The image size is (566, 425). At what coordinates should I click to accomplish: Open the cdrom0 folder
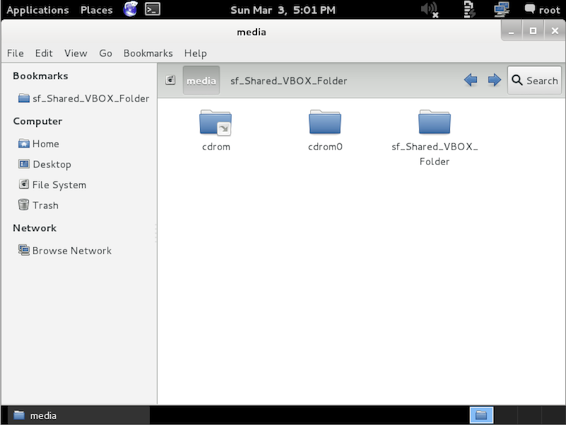point(325,124)
